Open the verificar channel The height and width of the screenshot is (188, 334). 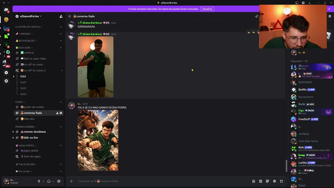coord(39,53)
